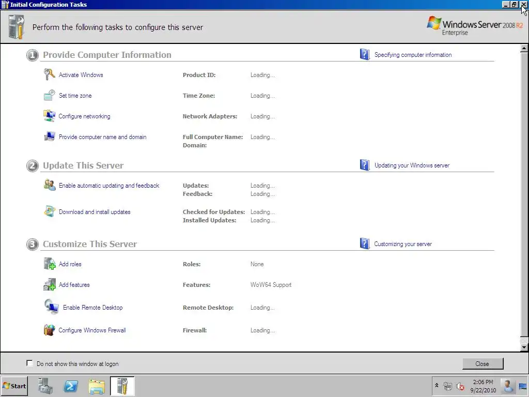Image resolution: width=529 pixels, height=397 pixels.
Task: Click the Show desktop icon in tray
Action: [x=523, y=386]
